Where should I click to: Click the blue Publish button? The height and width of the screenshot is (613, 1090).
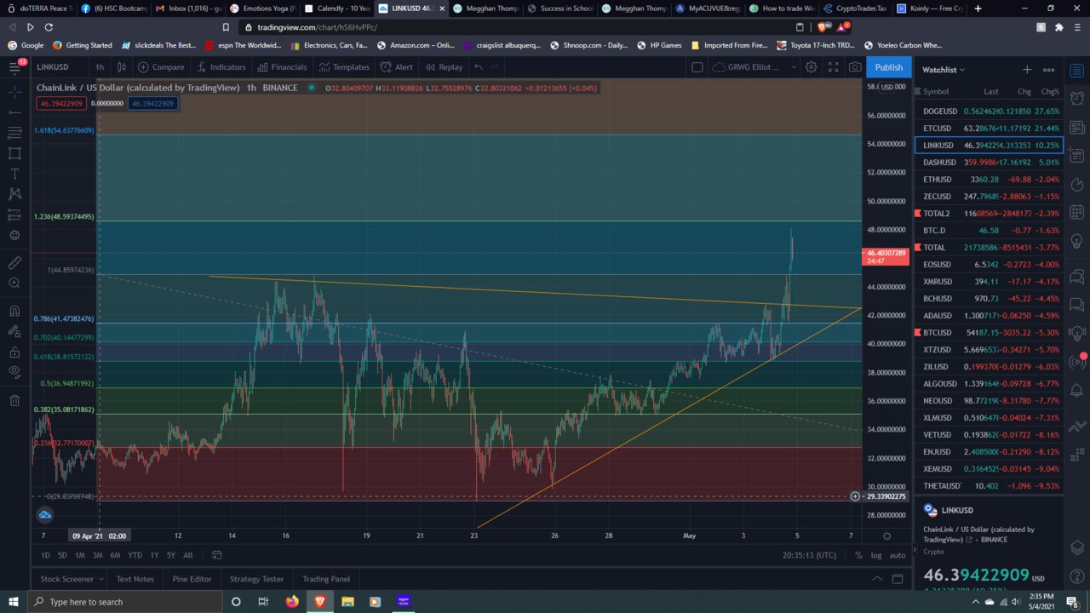pos(889,67)
